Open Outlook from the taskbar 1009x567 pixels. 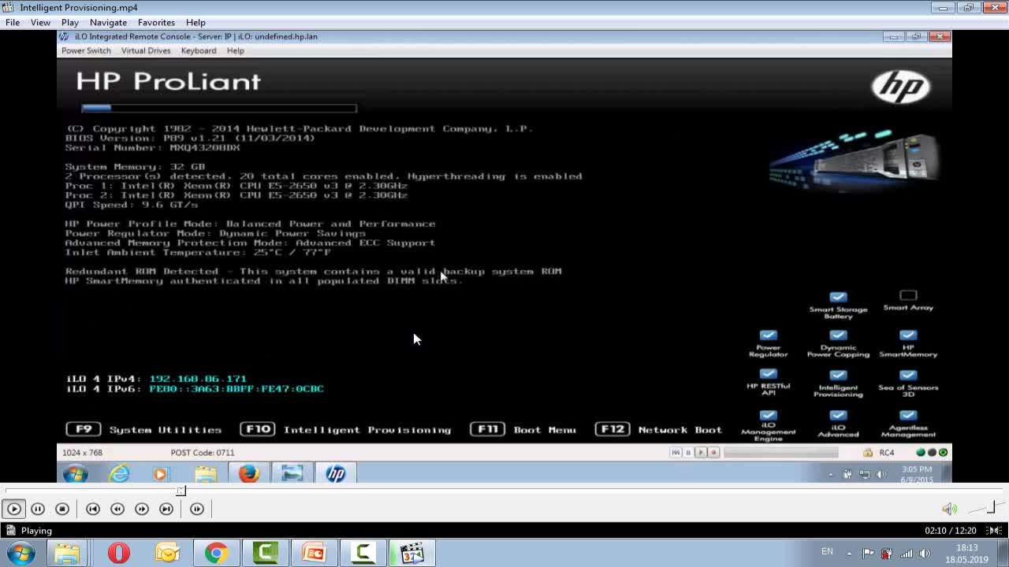[x=167, y=553]
